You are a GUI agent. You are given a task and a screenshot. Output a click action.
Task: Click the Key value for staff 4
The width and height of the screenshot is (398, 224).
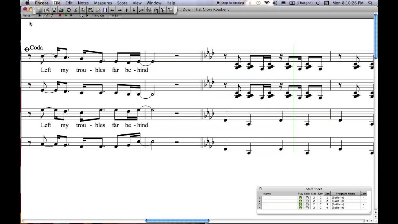coord(320,208)
